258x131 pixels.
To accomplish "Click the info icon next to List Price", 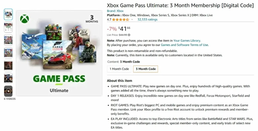I will pos(129,35).
